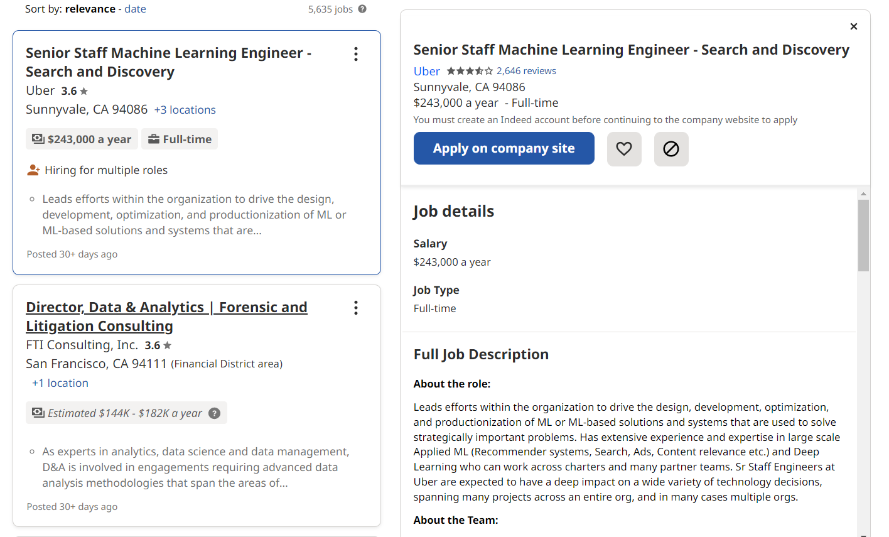Open kebab menu on FTI Consulting job card
The width and height of the screenshot is (889, 537).
pyautogui.click(x=356, y=308)
